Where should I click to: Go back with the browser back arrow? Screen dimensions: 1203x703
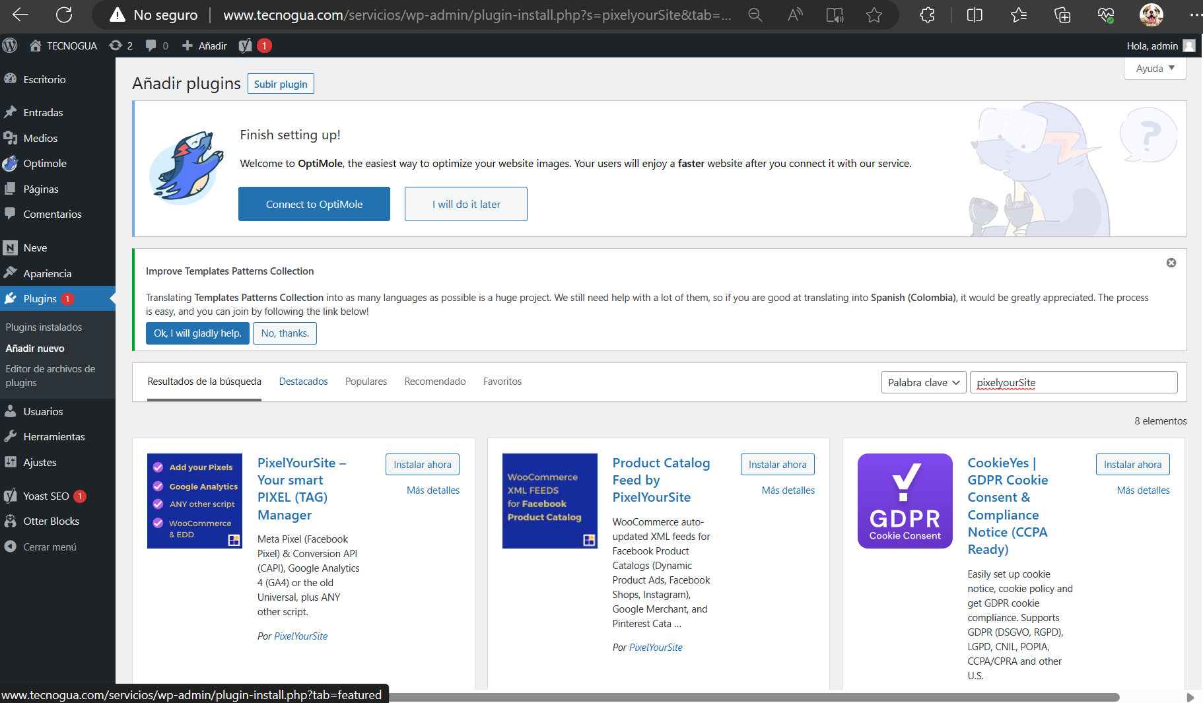point(21,15)
